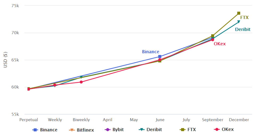Click the OKex Weekly data point

click(x=55, y=85)
